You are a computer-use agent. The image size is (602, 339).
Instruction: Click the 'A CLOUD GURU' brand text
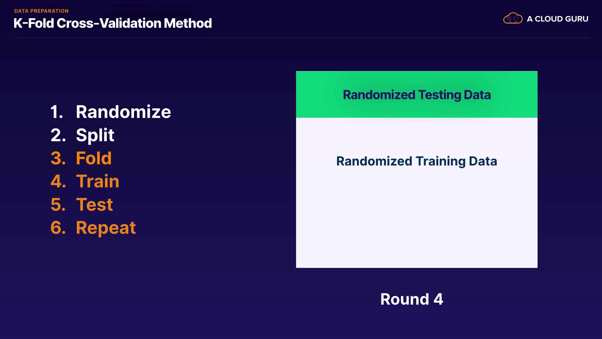coord(557,19)
